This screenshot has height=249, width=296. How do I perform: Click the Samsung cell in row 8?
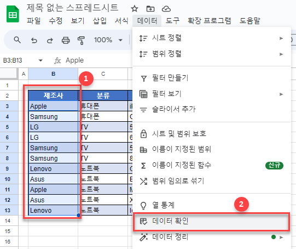[53, 158]
